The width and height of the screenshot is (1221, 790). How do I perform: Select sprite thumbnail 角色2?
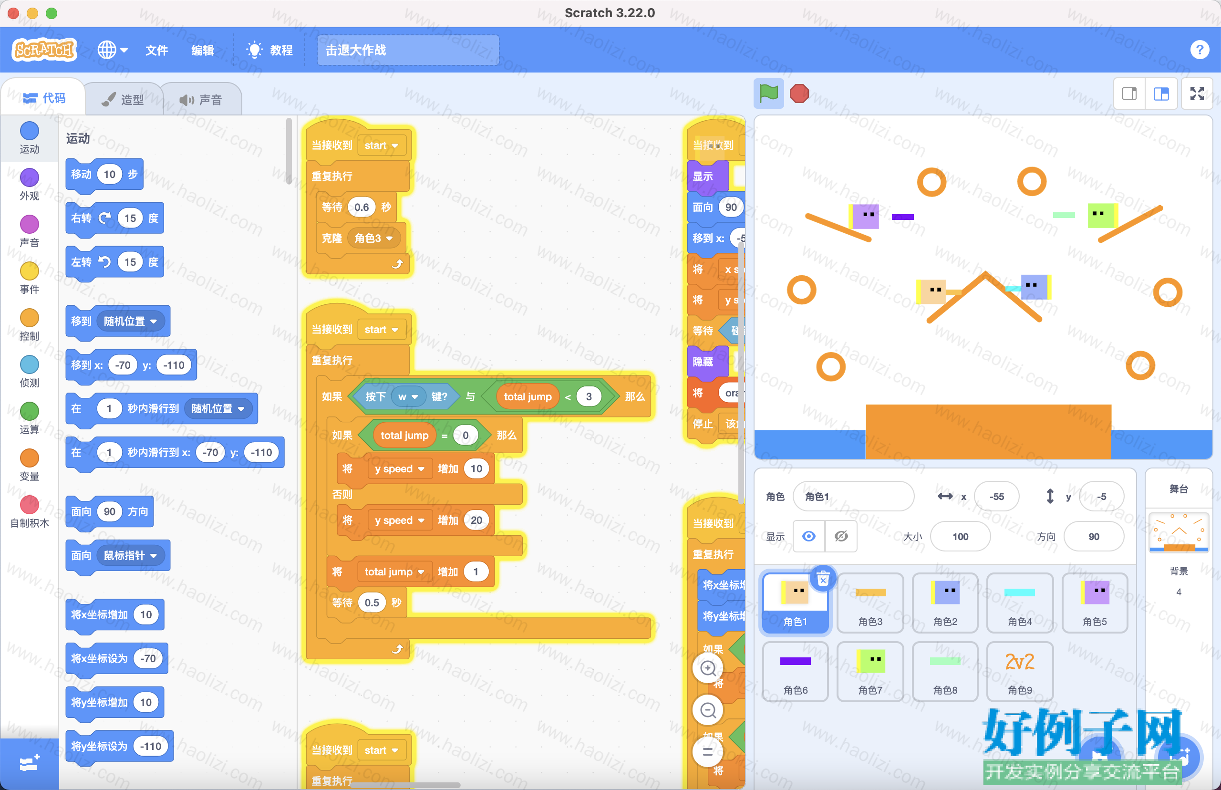945,603
